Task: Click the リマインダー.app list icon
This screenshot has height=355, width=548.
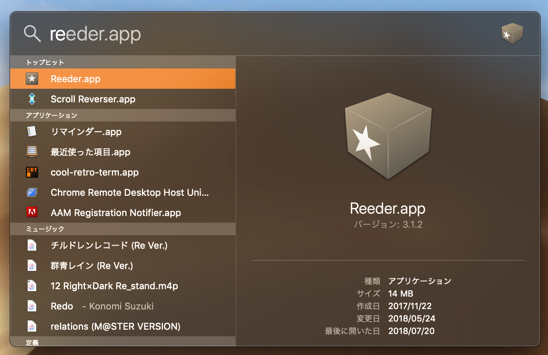Action: (32, 132)
